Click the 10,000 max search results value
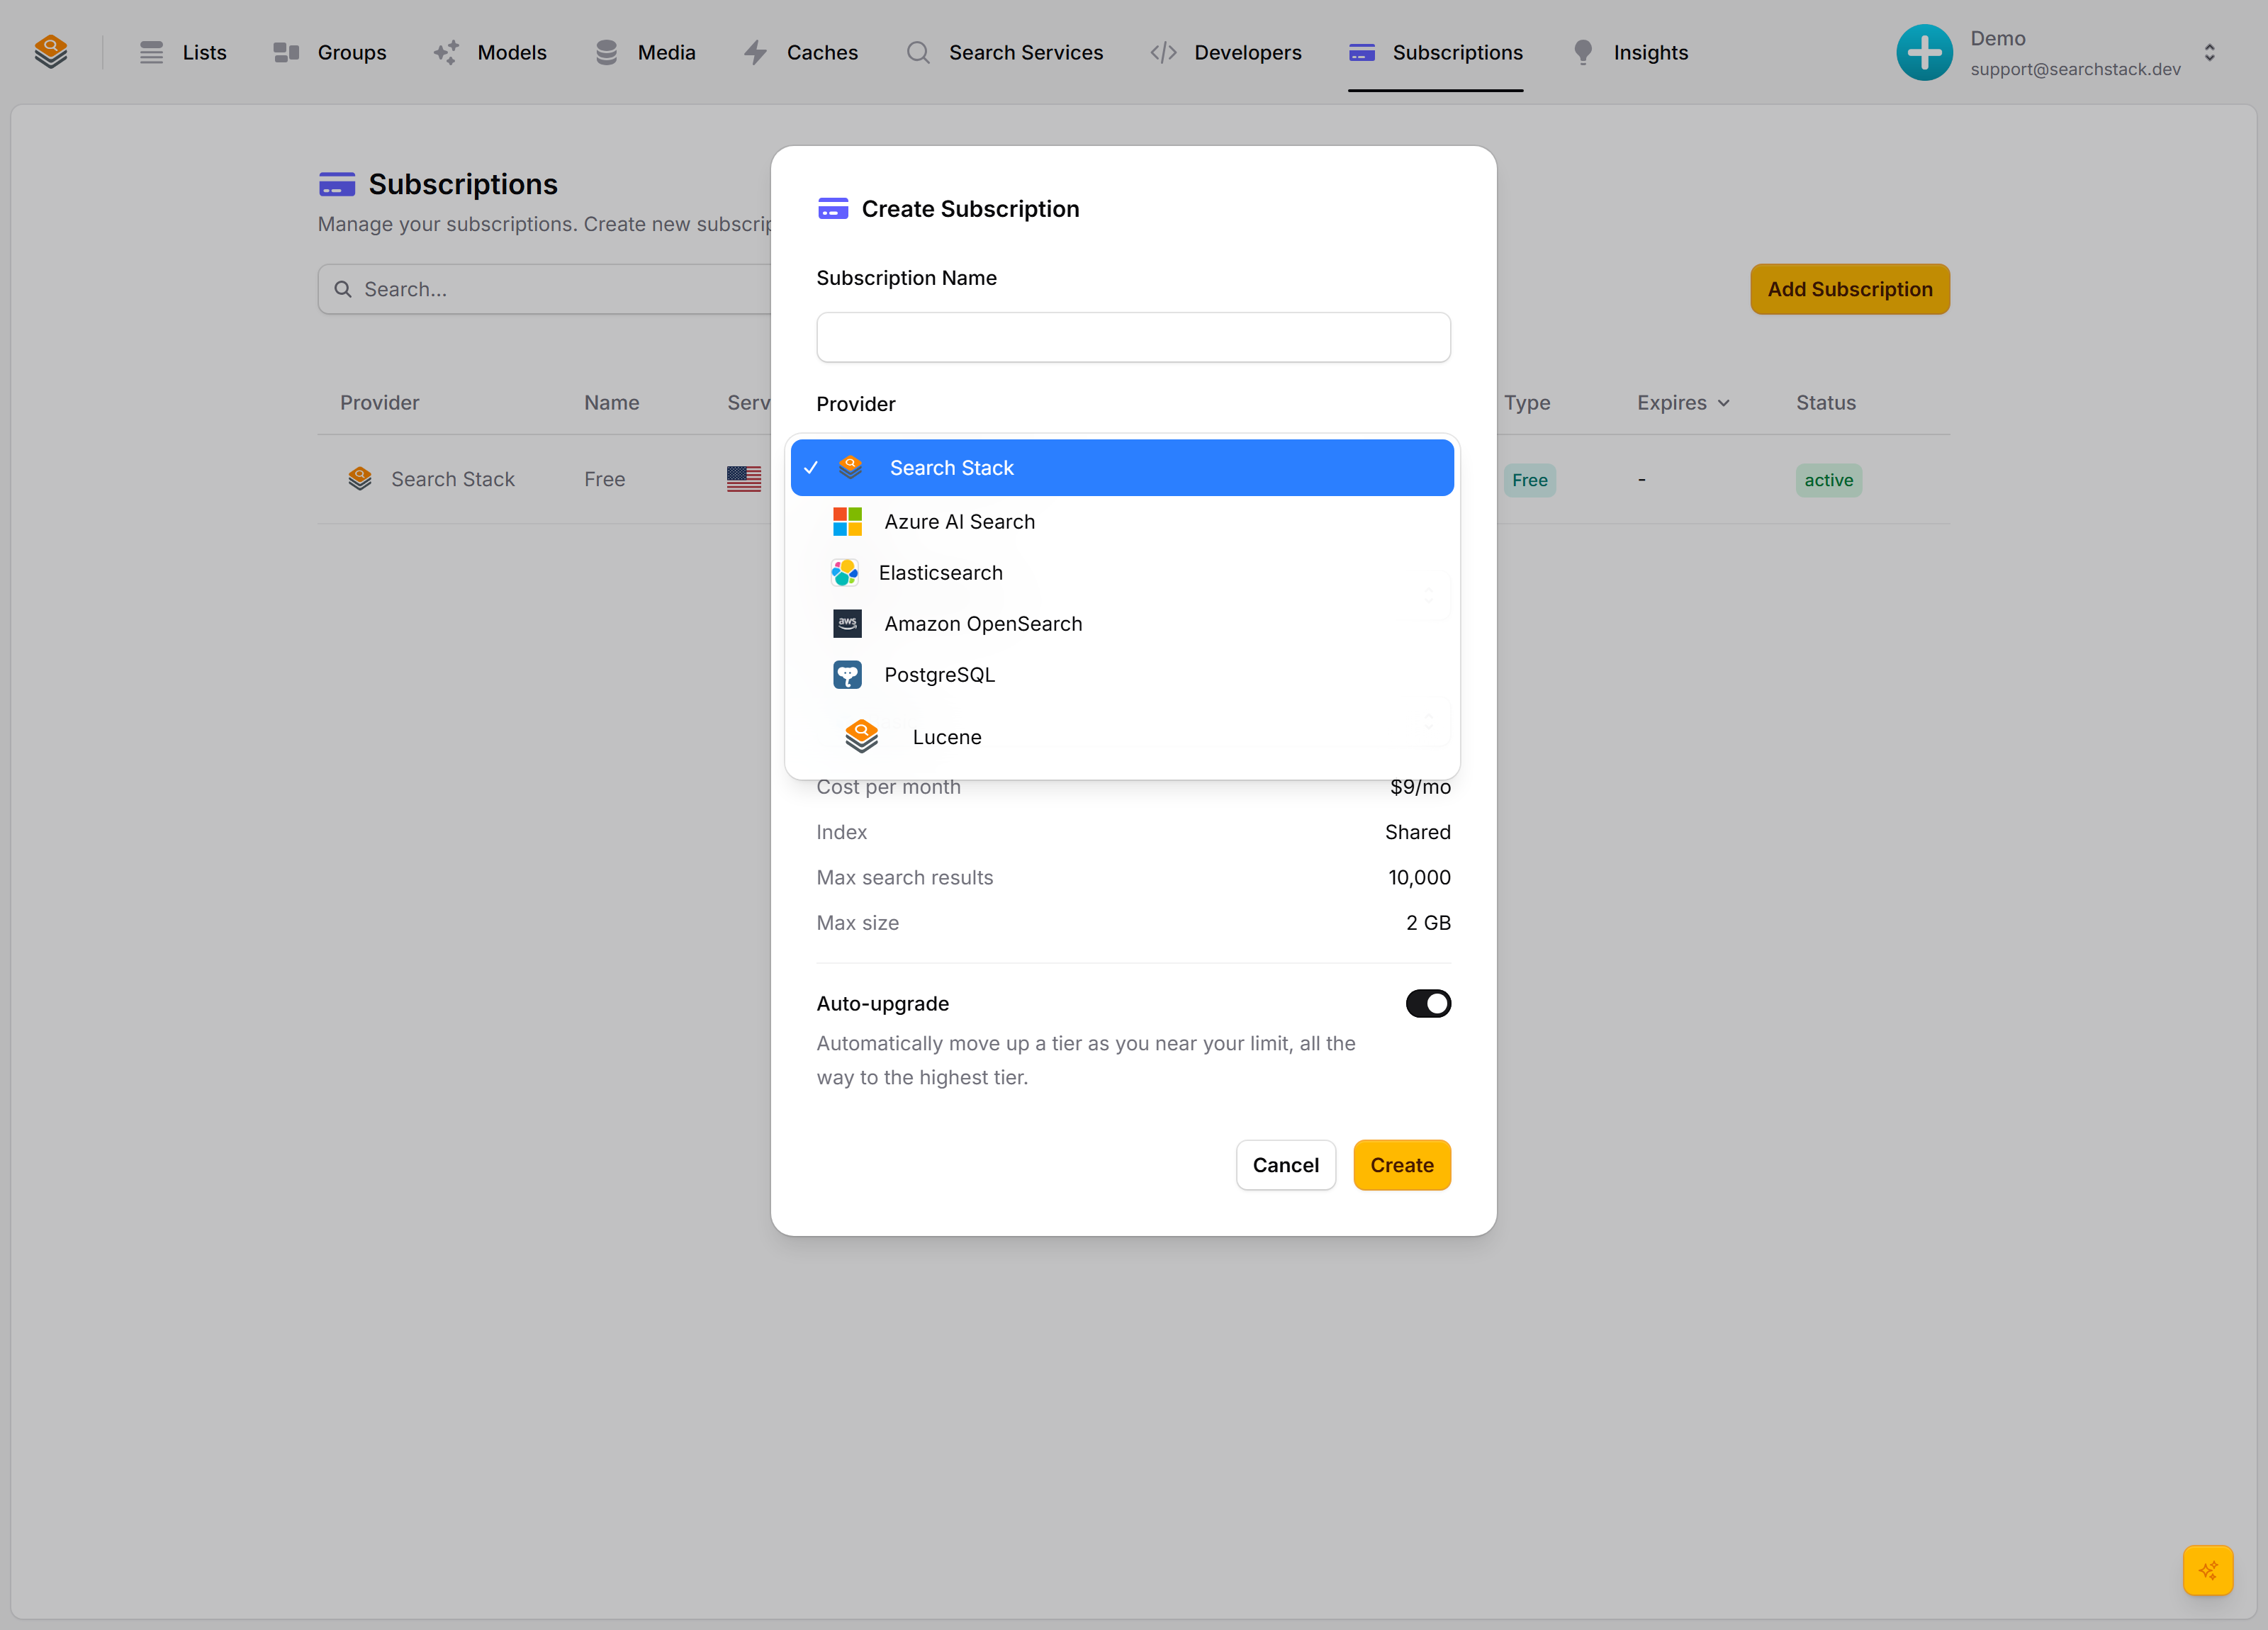This screenshot has width=2268, height=1630. point(1419,877)
